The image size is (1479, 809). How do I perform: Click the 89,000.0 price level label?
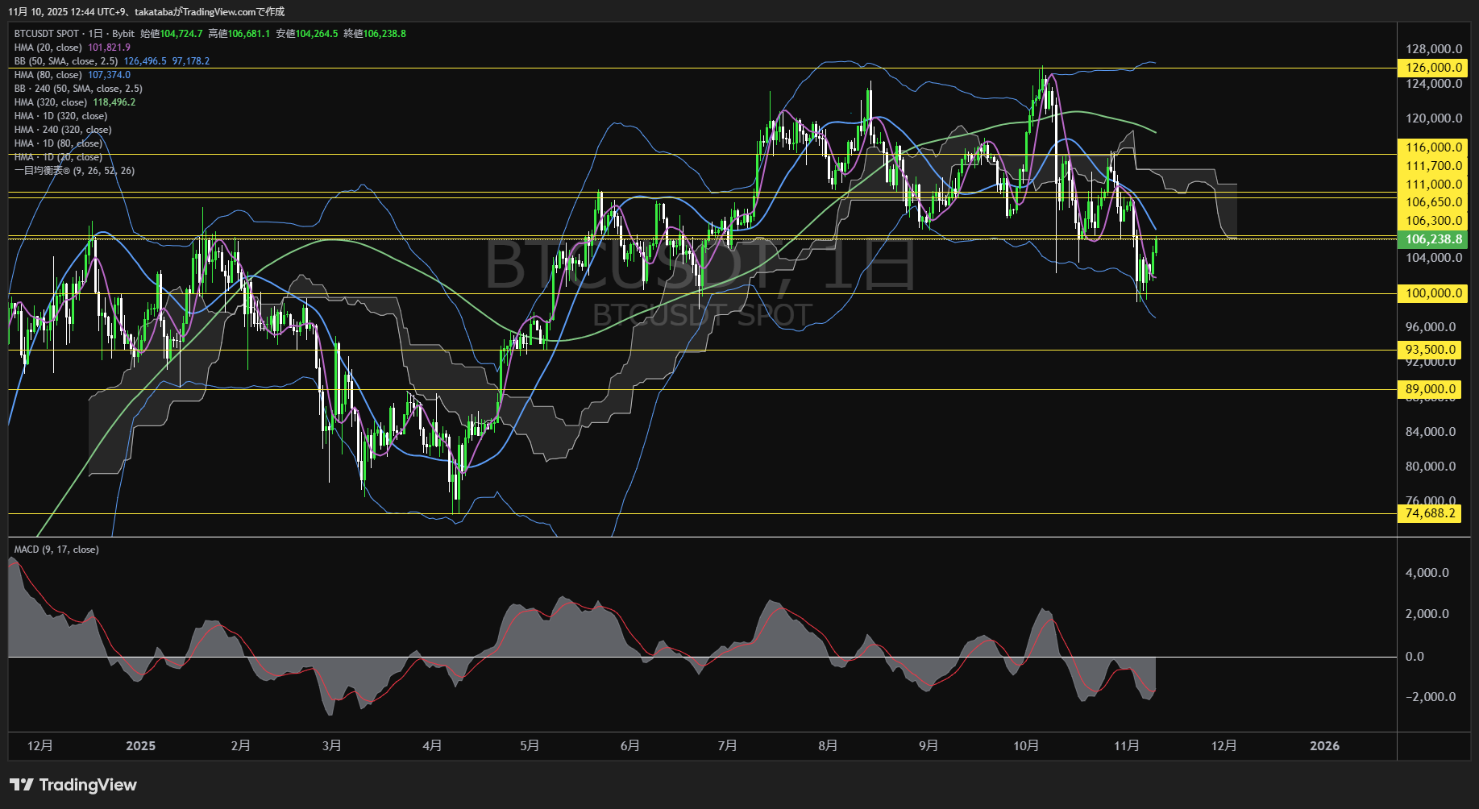(x=1431, y=389)
